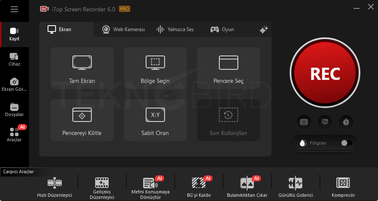
Task: Click the sparkle stars icon
Action: (264, 29)
